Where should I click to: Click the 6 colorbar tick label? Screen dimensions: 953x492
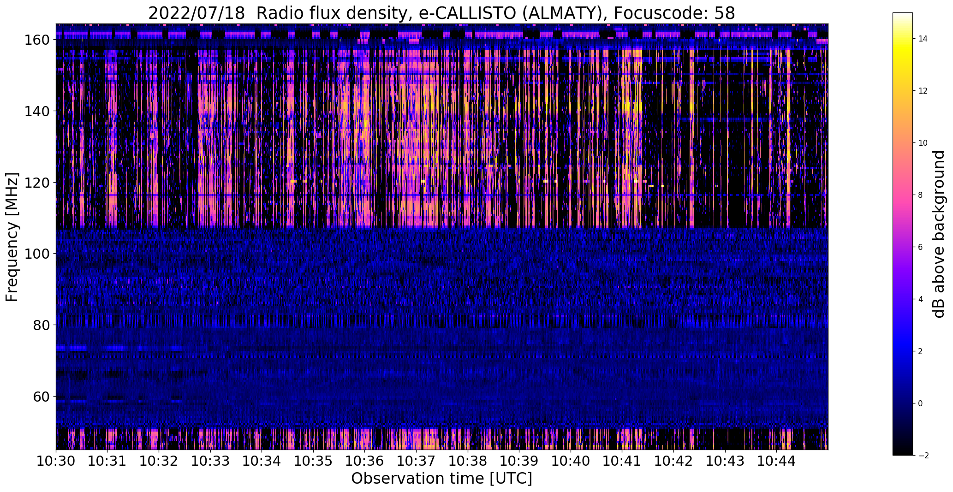(921, 247)
